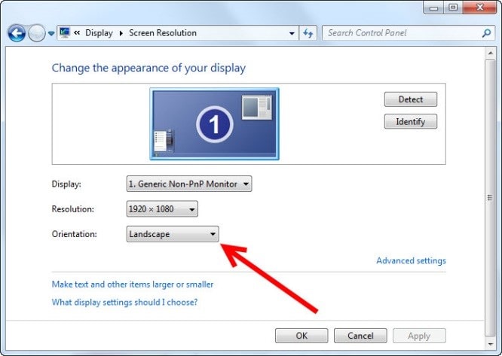This screenshot has width=502, height=356.
Task: Click the Orientation: label
Action: (x=75, y=234)
